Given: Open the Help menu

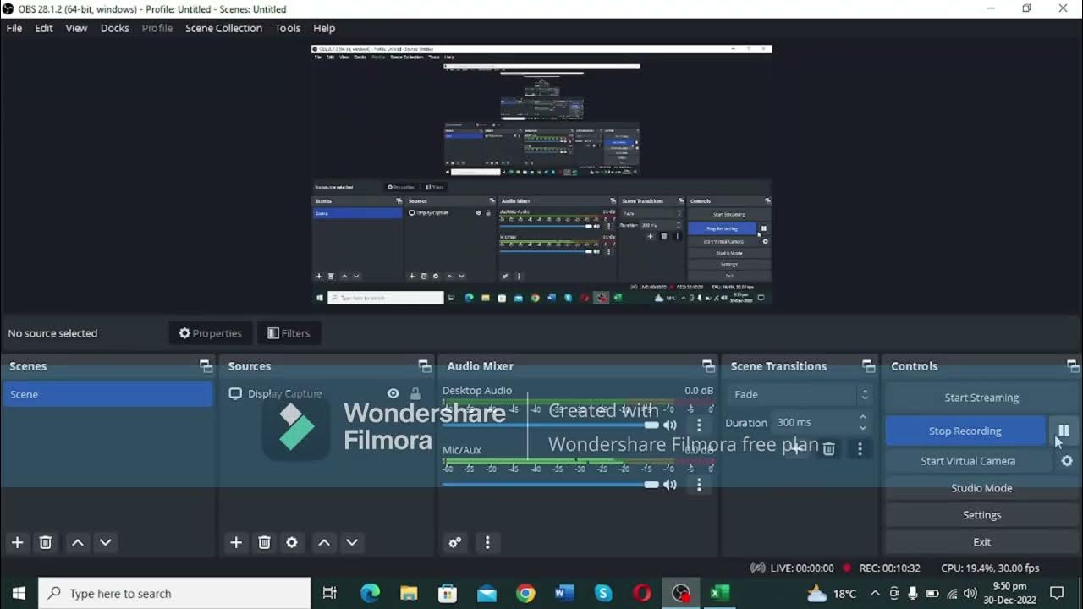Looking at the screenshot, I should (x=324, y=28).
